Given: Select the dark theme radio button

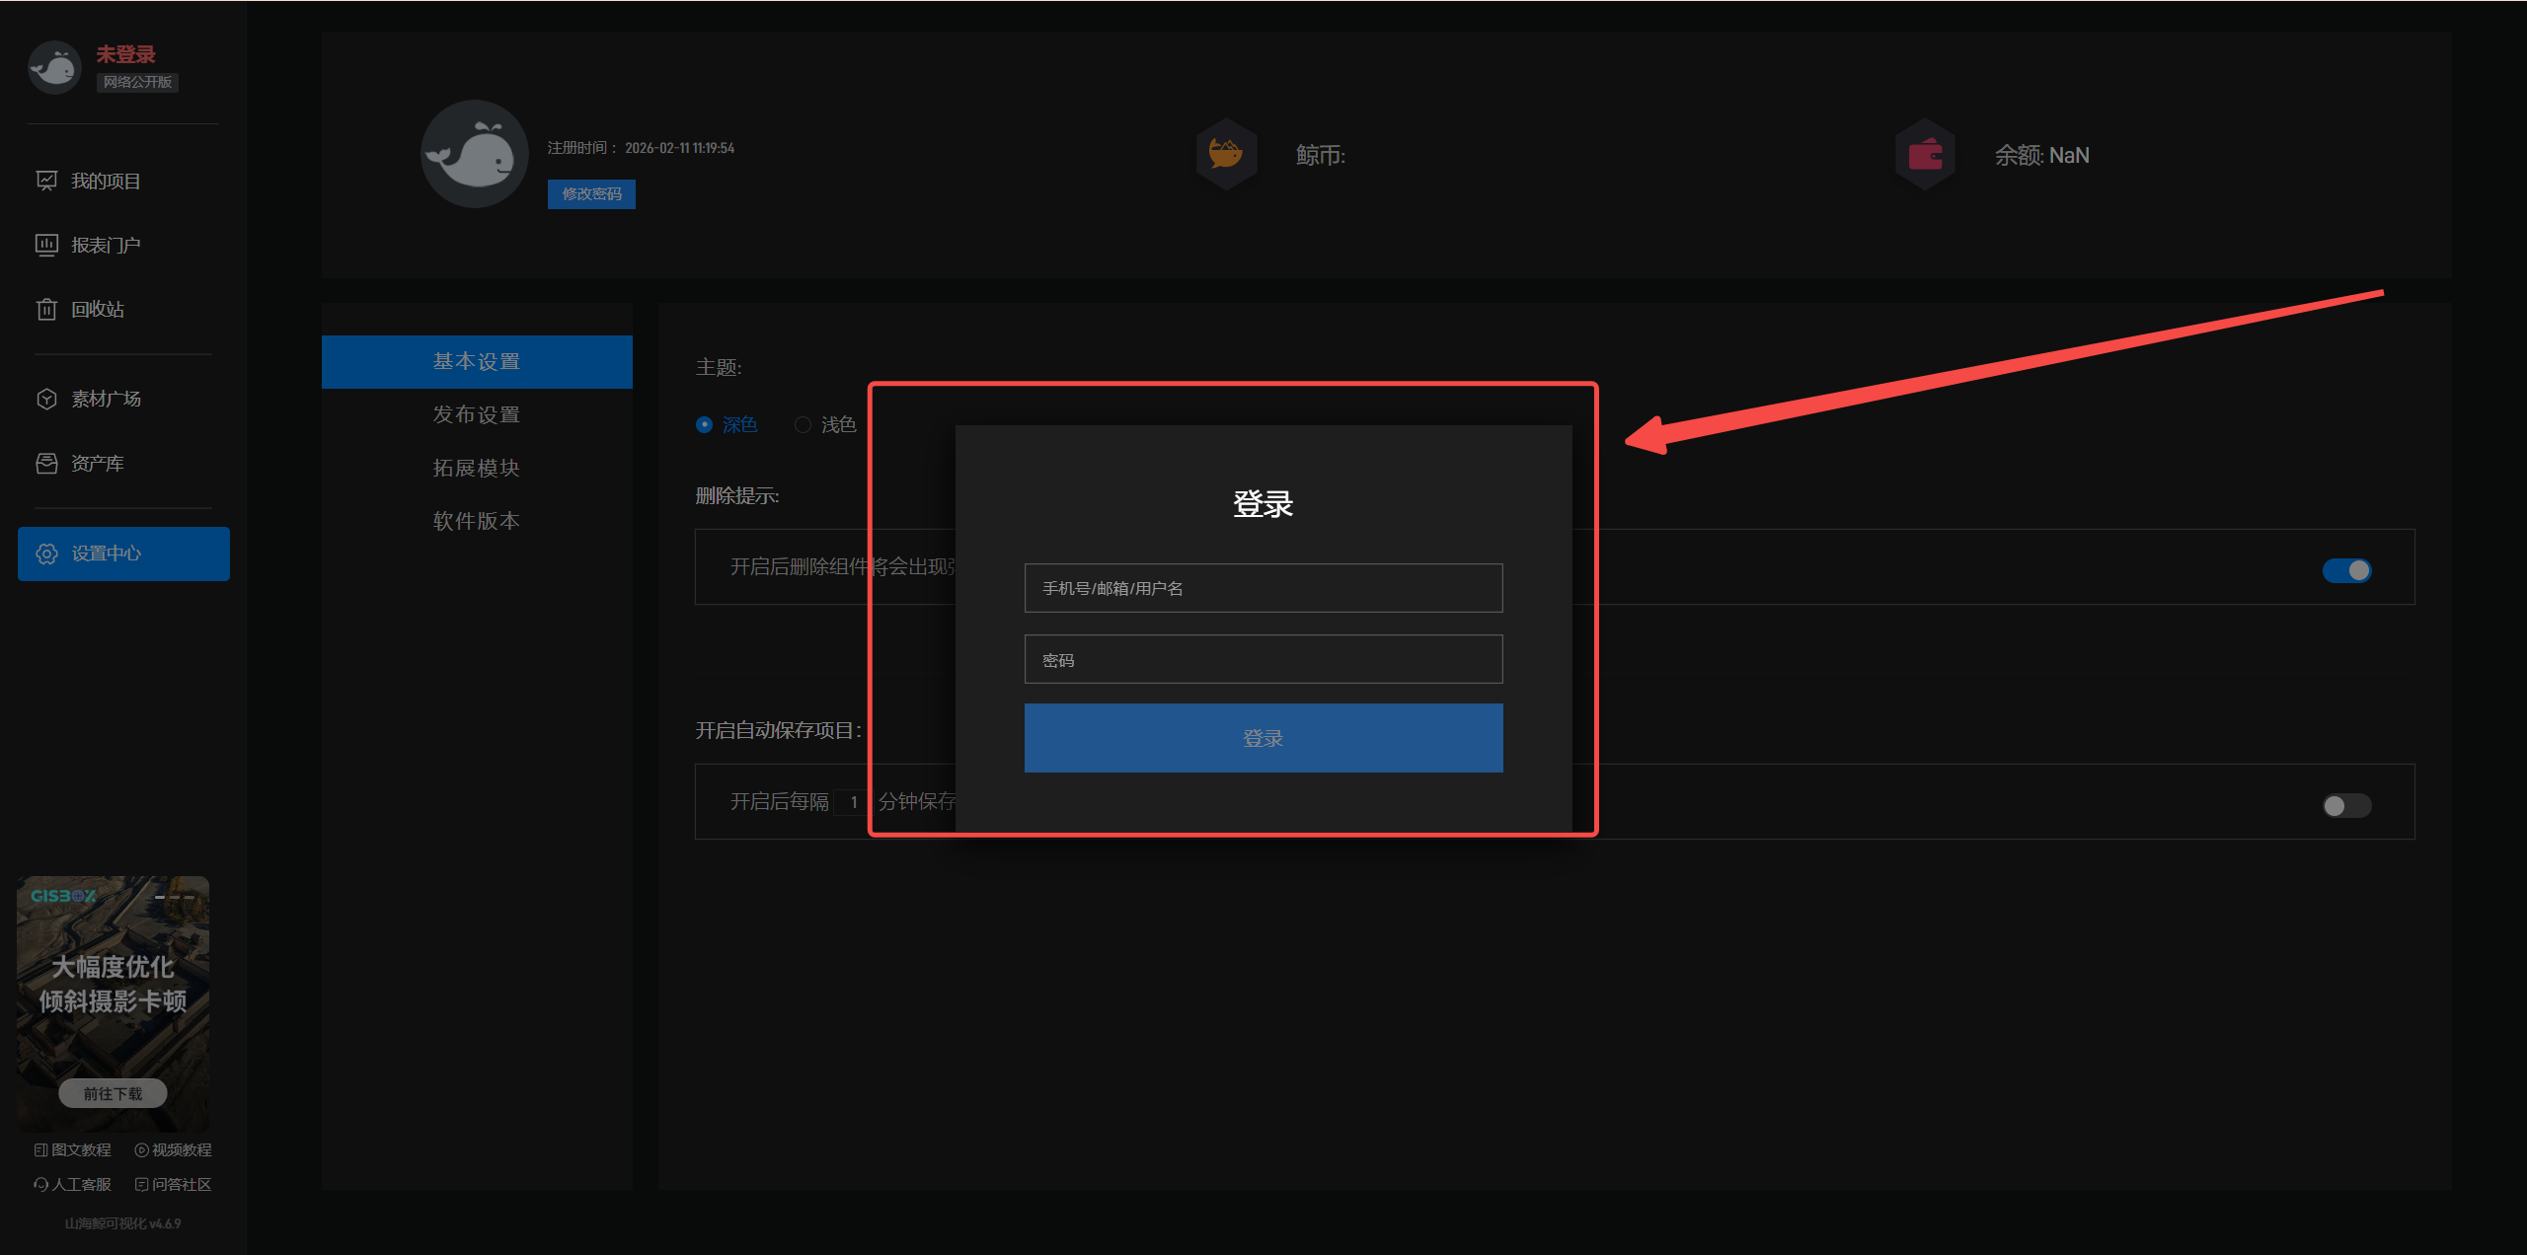Looking at the screenshot, I should pyautogui.click(x=704, y=424).
